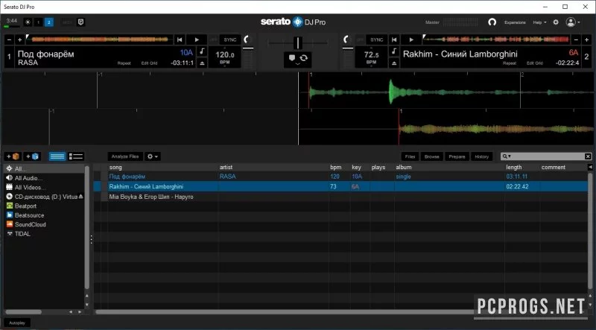Click the crossfader in the center mixer
Viewport: 596px width, 330px height.
(x=298, y=42)
